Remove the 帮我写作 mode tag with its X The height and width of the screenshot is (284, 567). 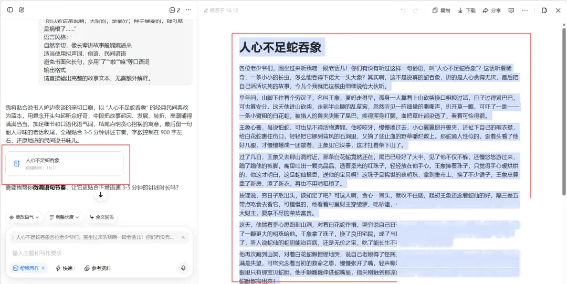tap(43, 268)
